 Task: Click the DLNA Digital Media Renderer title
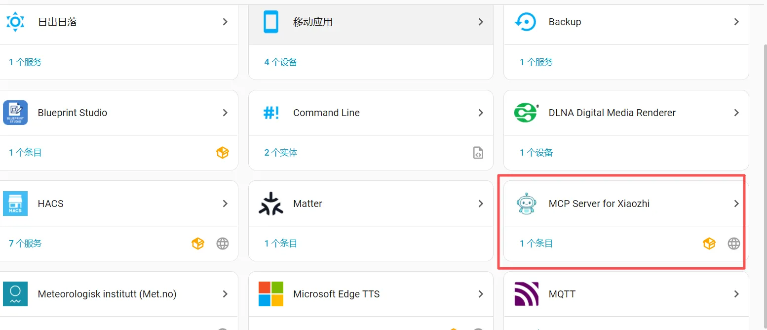coord(612,113)
